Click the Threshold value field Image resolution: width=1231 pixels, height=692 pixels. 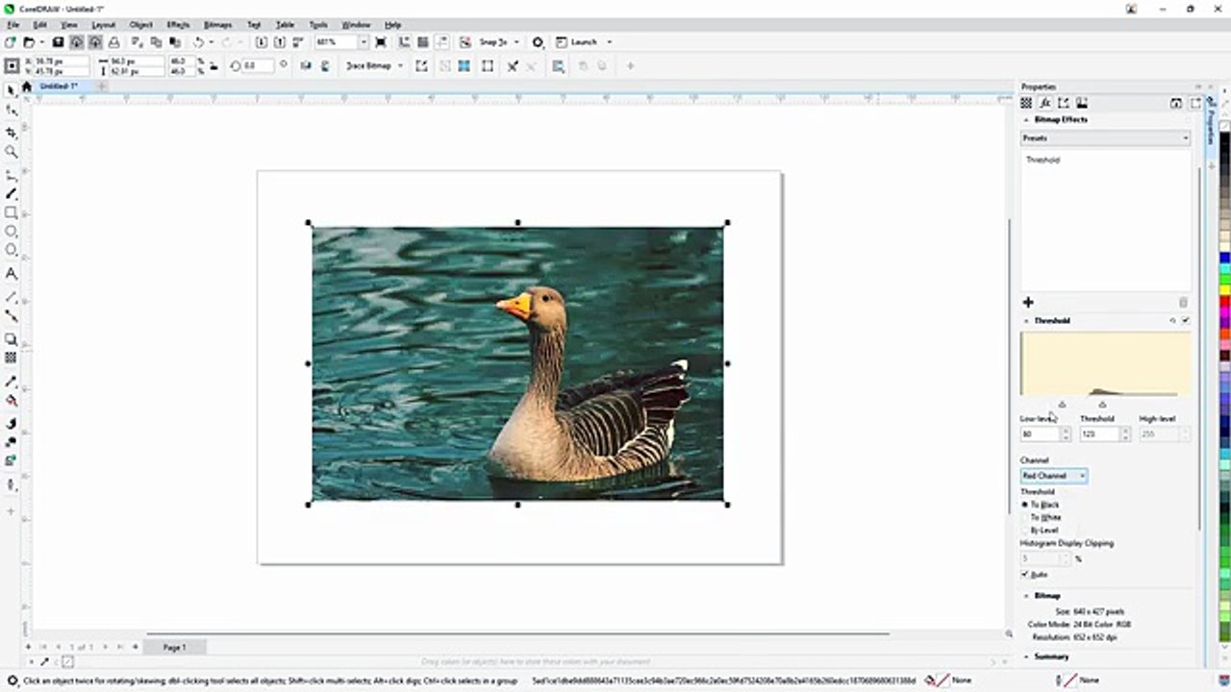click(1099, 434)
